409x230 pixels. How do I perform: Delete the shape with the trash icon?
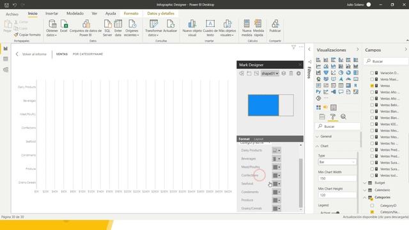click(291, 73)
